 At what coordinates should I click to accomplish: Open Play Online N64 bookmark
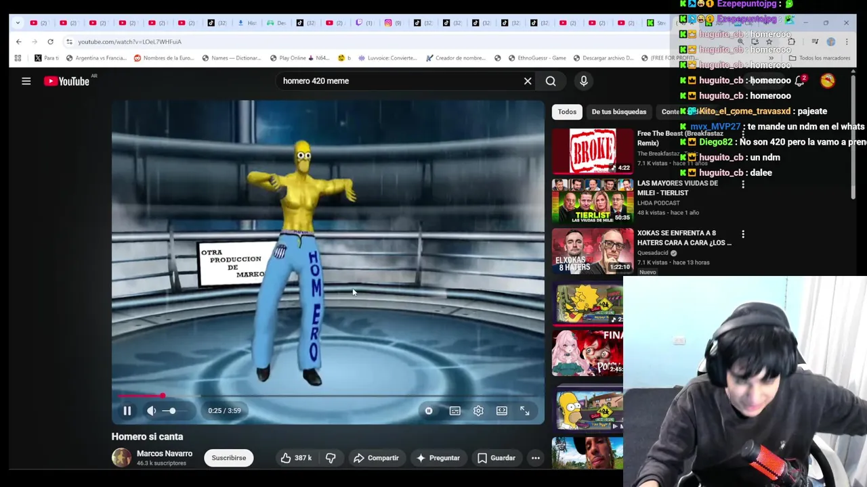301,58
